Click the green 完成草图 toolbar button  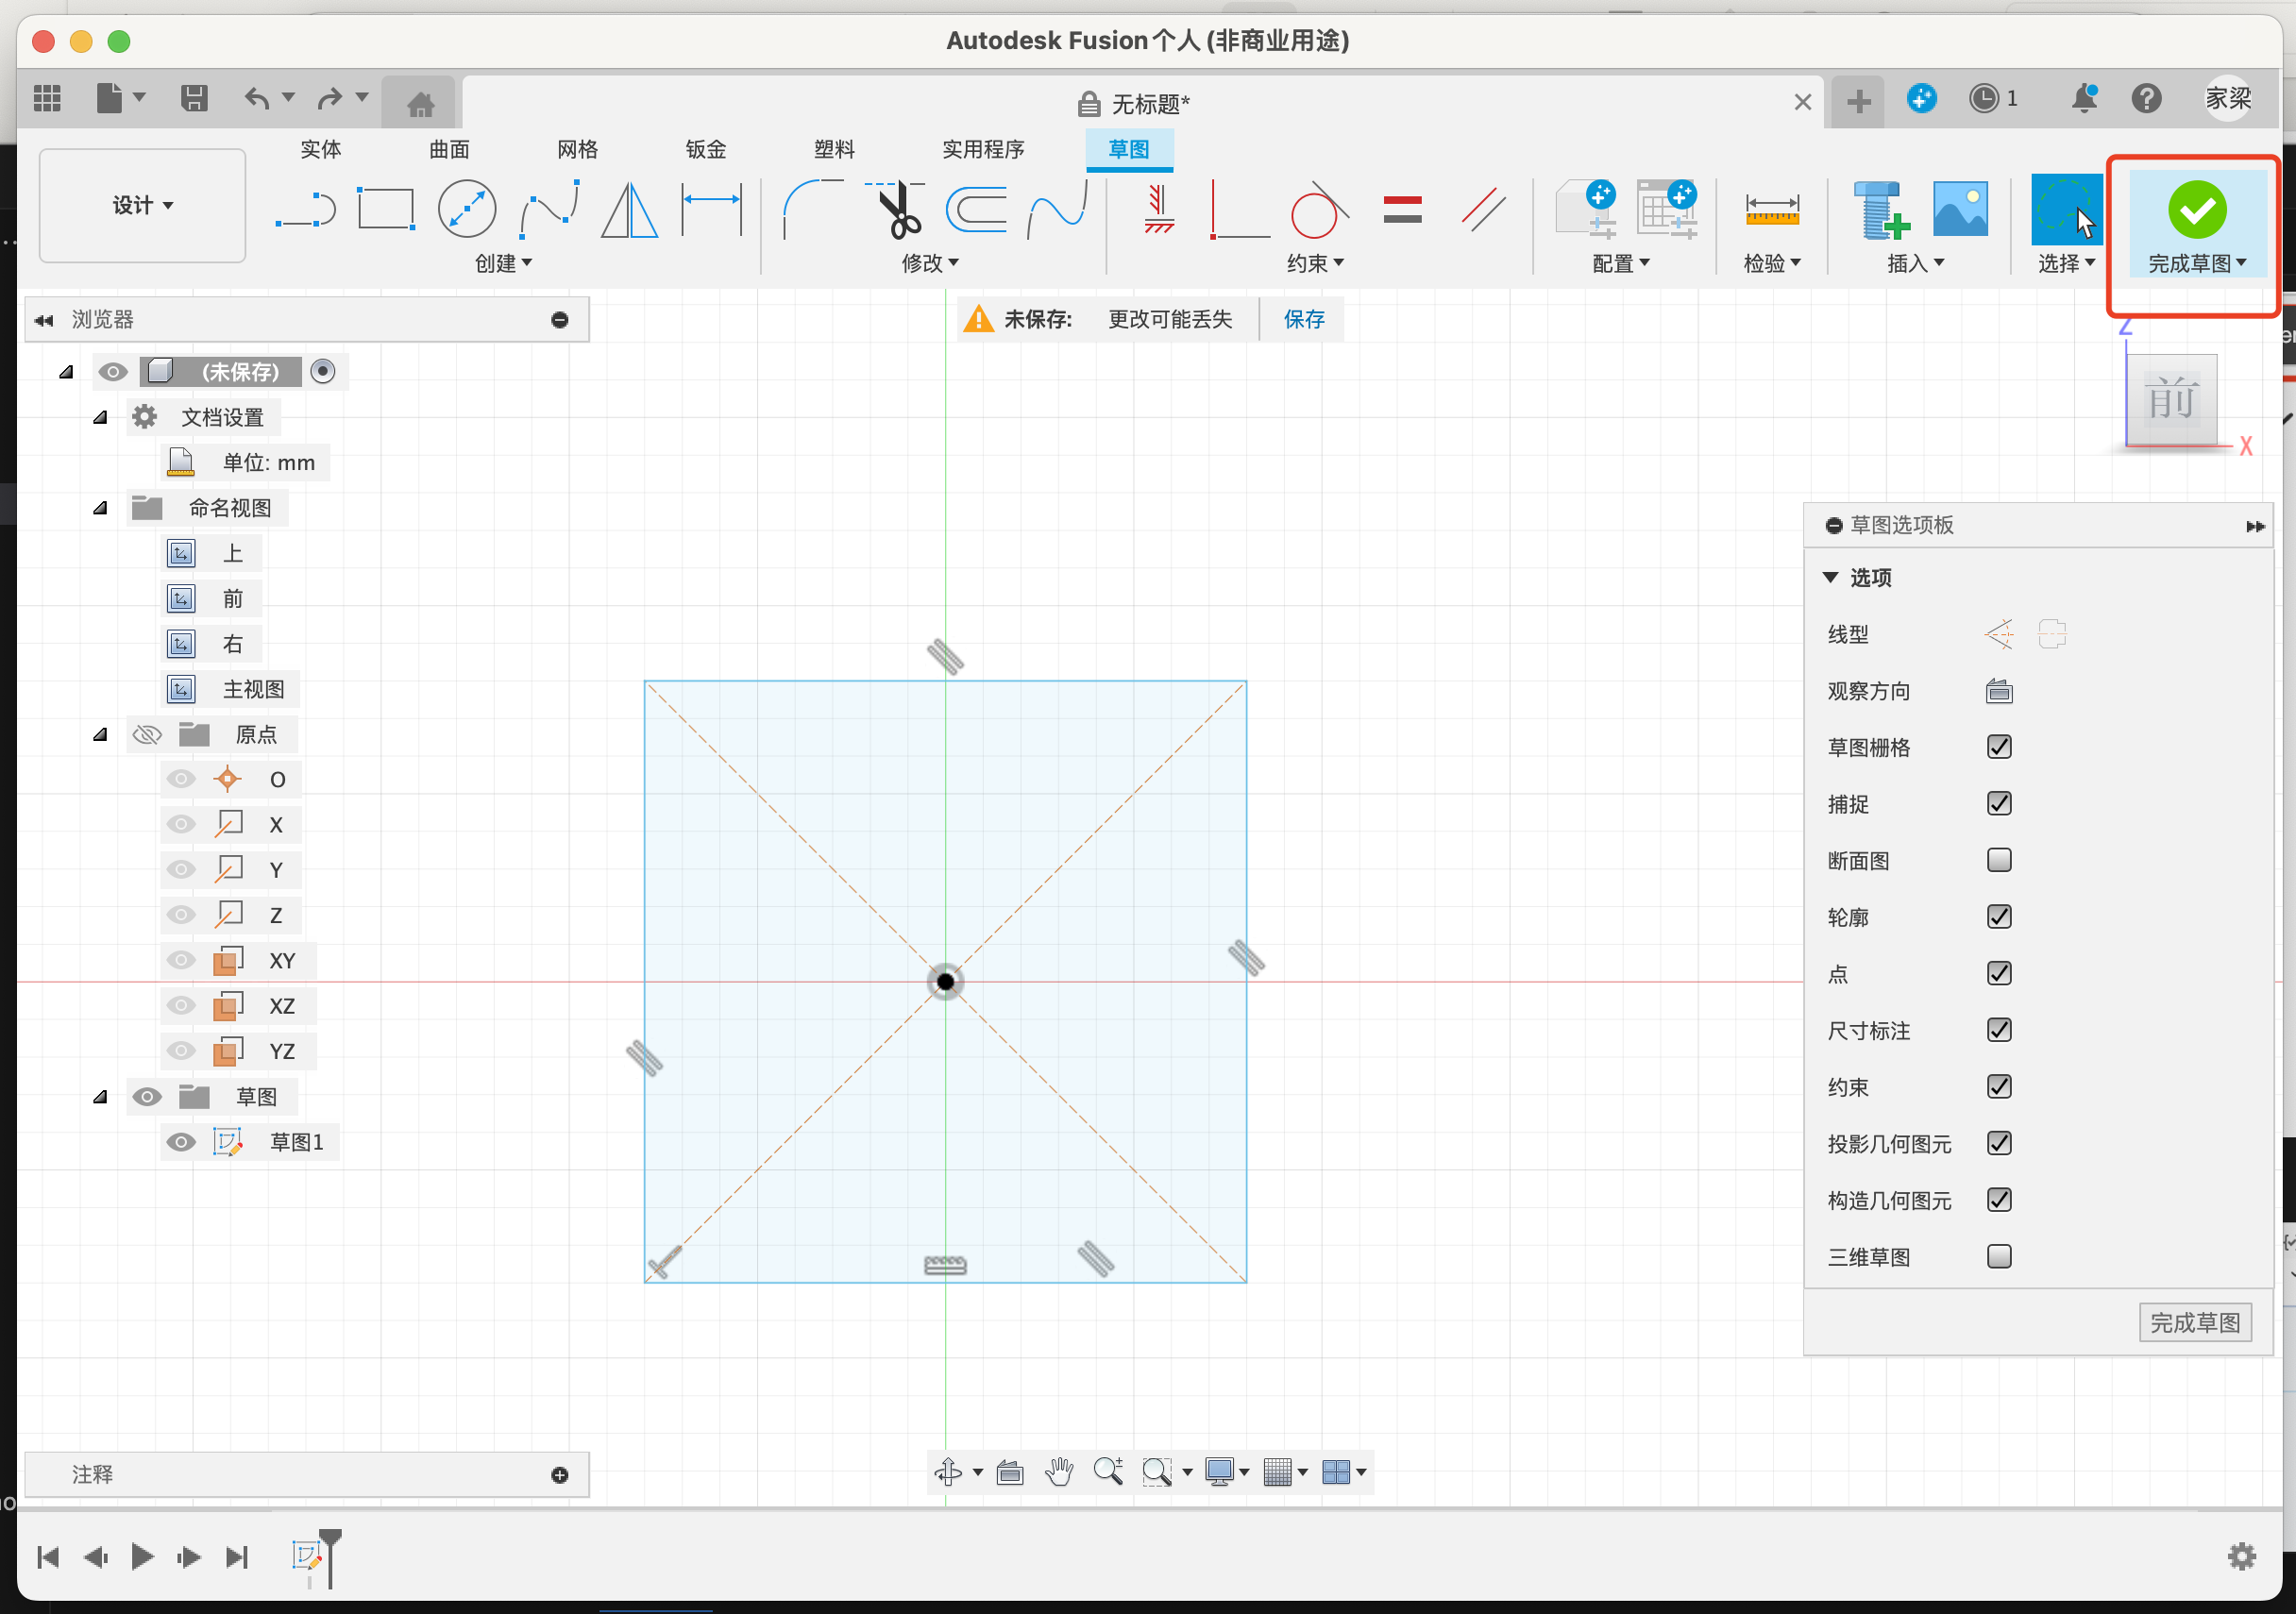click(x=2197, y=225)
